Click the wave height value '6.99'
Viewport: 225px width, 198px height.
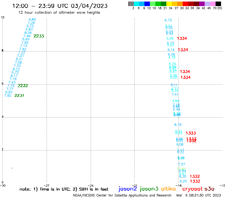tap(26, 39)
